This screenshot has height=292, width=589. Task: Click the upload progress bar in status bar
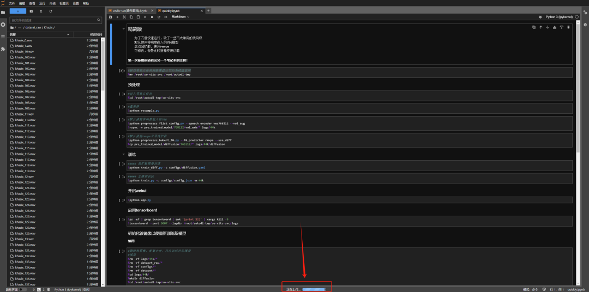[x=314, y=289]
